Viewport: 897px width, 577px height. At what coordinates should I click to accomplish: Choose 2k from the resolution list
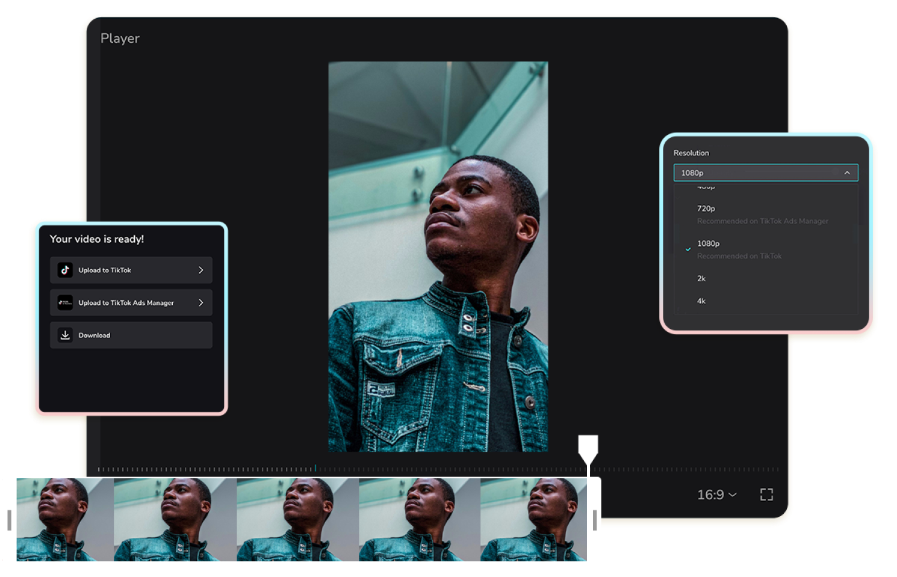tap(700, 278)
